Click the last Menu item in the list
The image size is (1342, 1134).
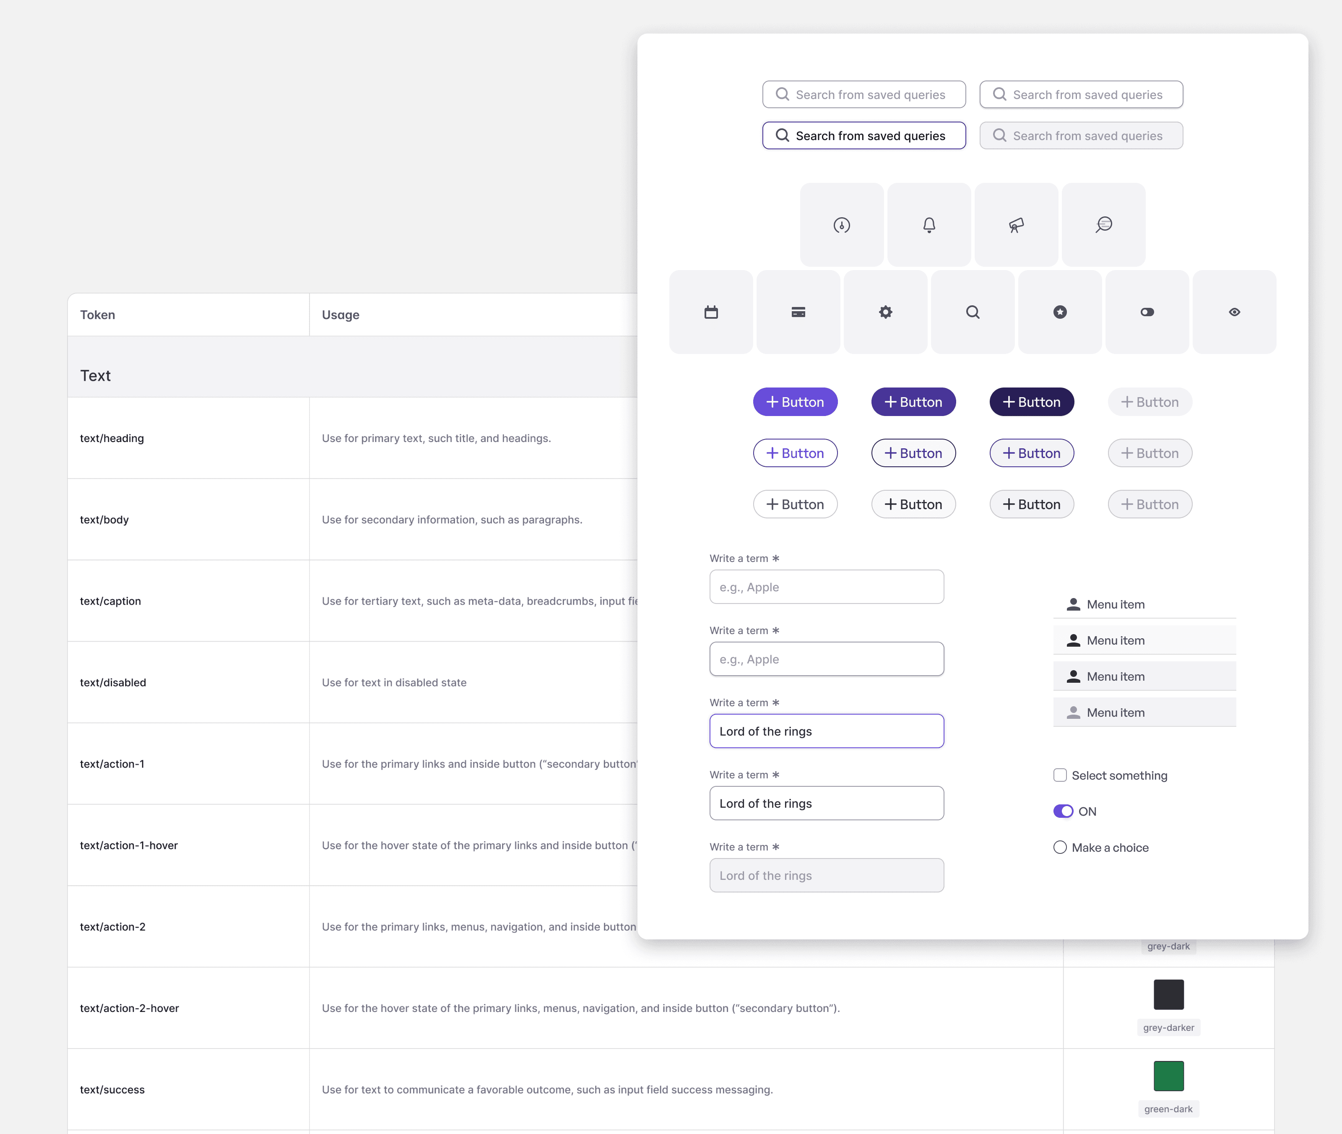1144,712
